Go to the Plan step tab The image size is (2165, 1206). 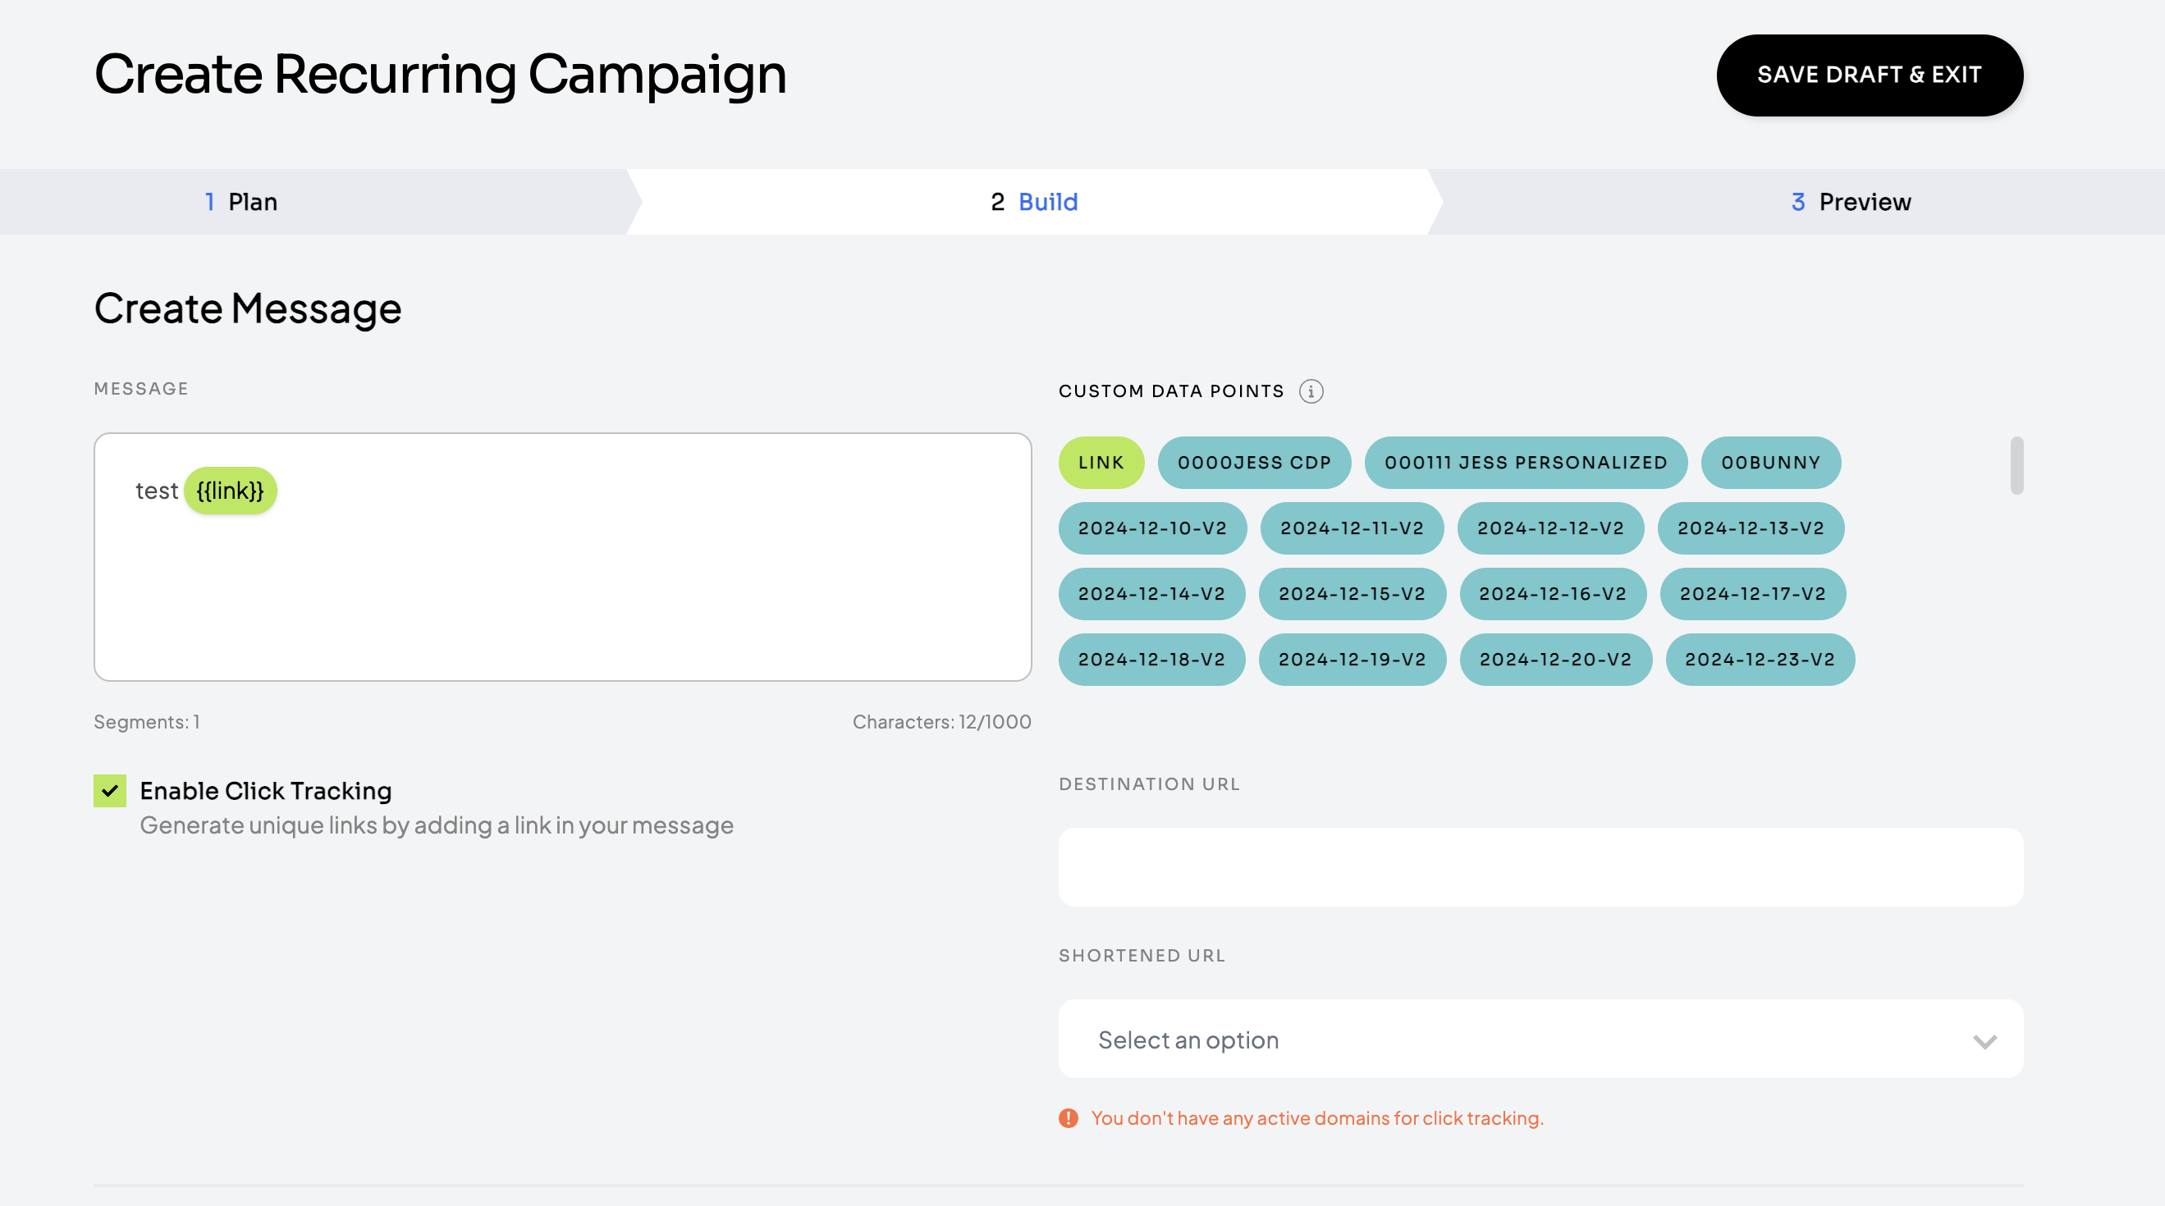(241, 202)
